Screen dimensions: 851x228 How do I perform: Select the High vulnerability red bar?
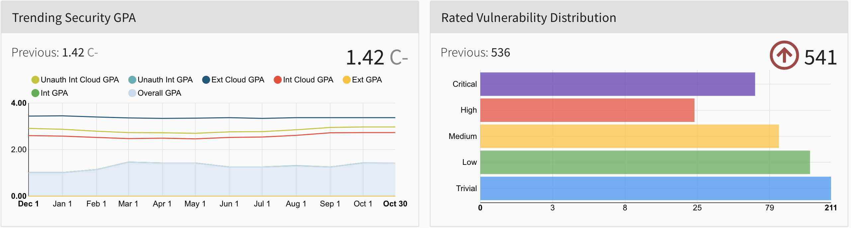tap(587, 110)
